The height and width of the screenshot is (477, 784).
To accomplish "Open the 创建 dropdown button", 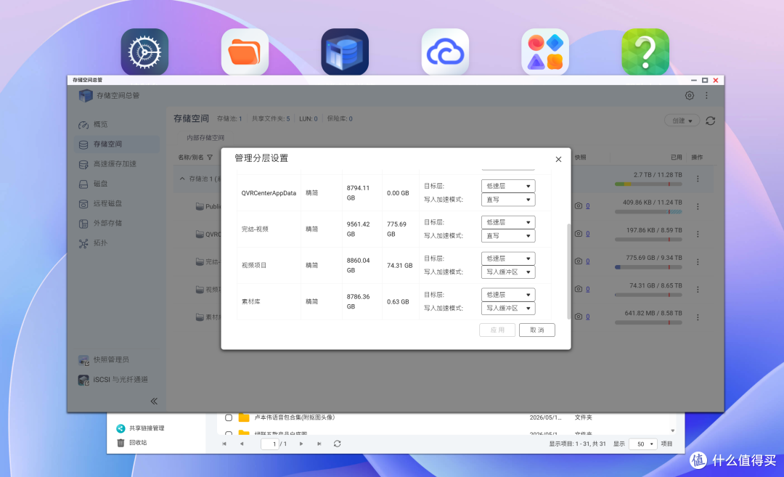I will coord(682,121).
